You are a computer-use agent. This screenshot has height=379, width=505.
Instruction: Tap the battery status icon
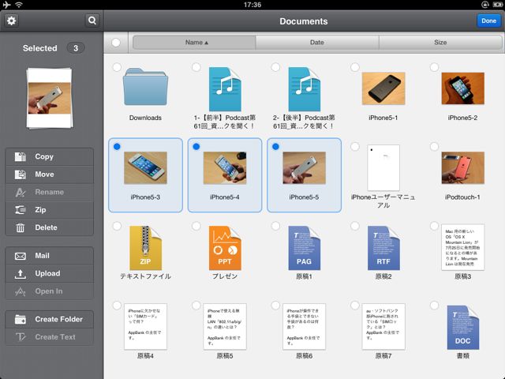498,5
